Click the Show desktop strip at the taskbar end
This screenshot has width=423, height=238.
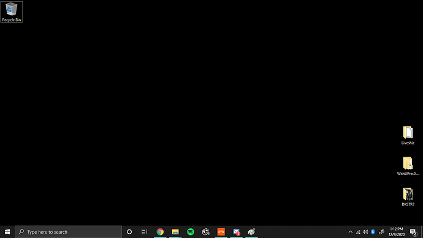coord(422,232)
